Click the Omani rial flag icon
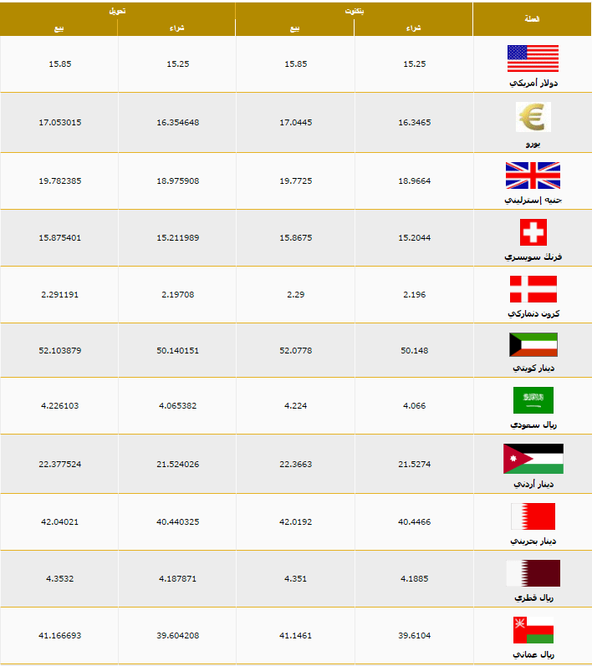 [533, 630]
